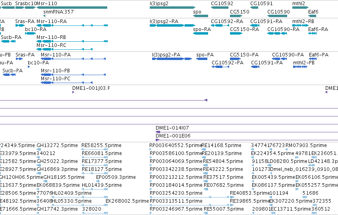Open the RE40853.5prime EST label
The image size is (338, 215).
[250, 193]
